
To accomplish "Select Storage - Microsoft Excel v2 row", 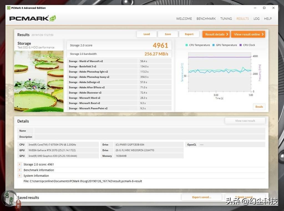I will 119,103.
